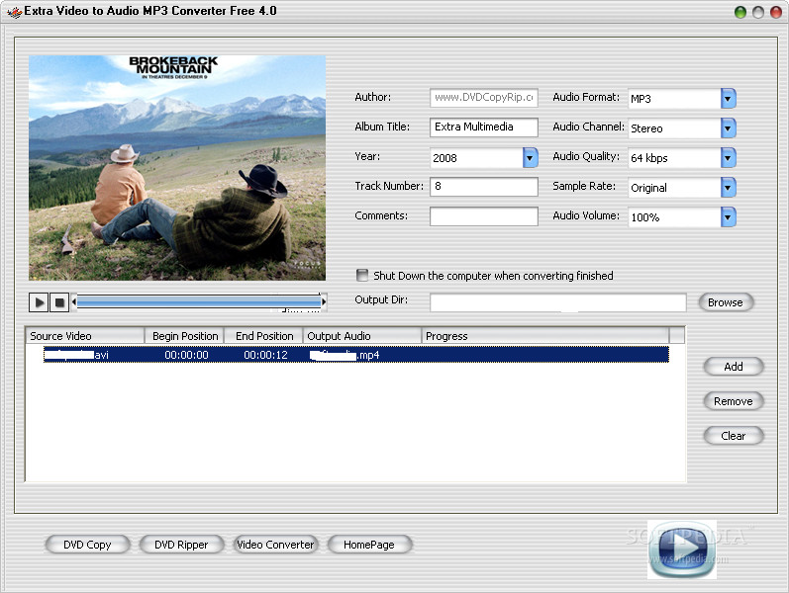The image size is (789, 593).
Task: Open the Audio Format dropdown
Action: pyautogui.click(x=728, y=99)
